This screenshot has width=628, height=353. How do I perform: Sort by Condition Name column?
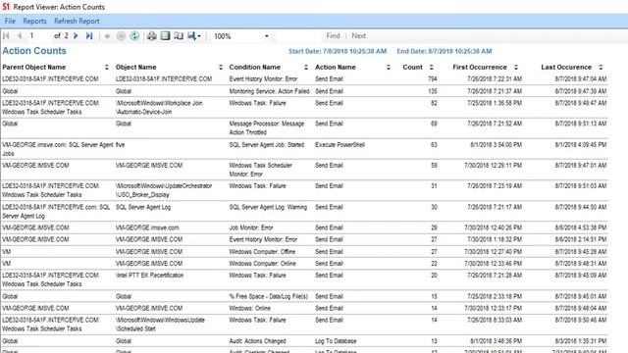tap(306, 68)
